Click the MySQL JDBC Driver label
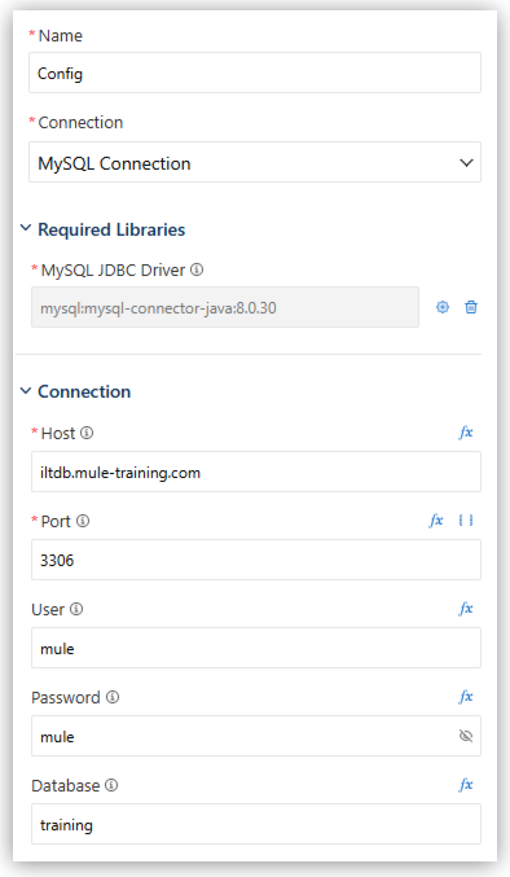The width and height of the screenshot is (510, 877). [x=113, y=270]
